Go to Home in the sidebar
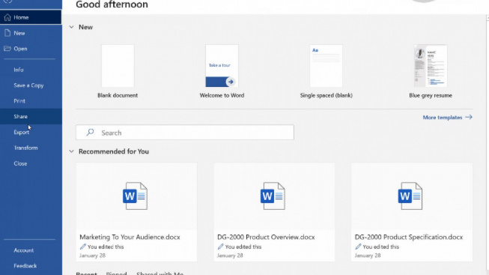Screen dimensions: 489x275 tap(31, 17)
